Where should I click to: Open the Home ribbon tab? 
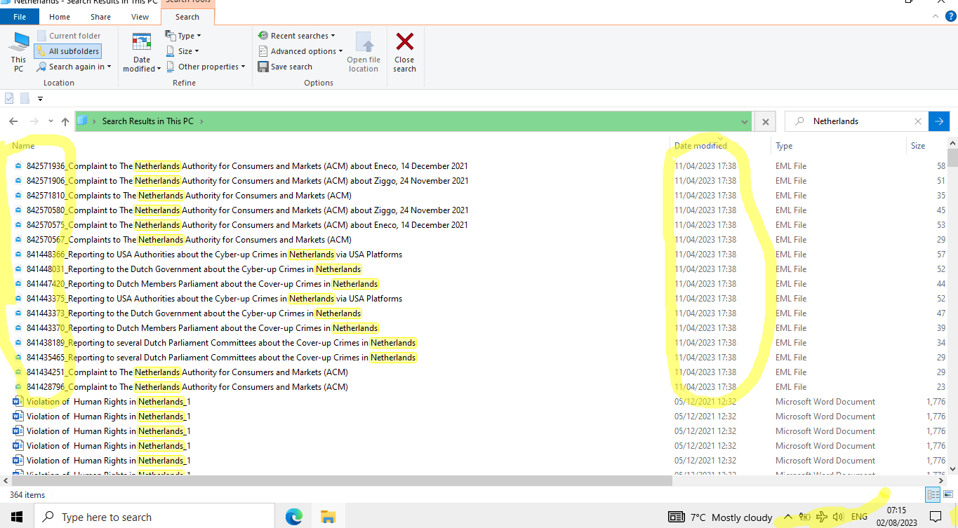click(59, 16)
